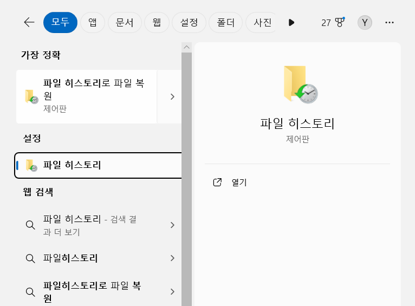Click search icon beside 검색 결과 더 보기

coord(30,225)
